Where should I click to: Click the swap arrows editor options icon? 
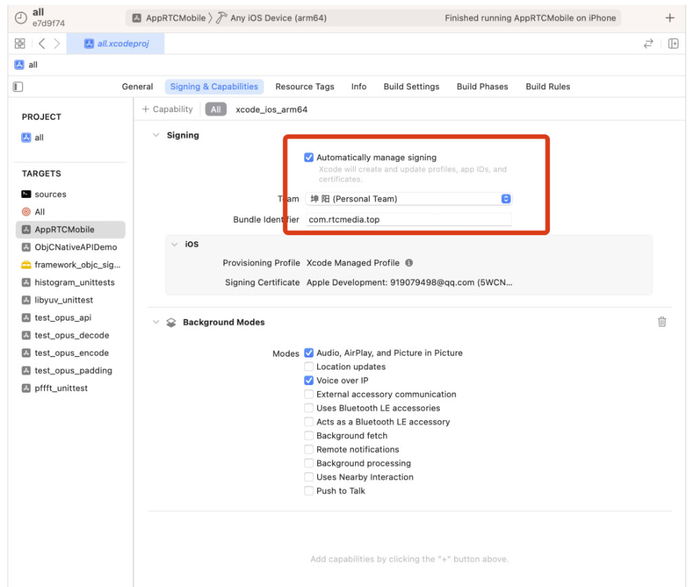click(x=648, y=44)
